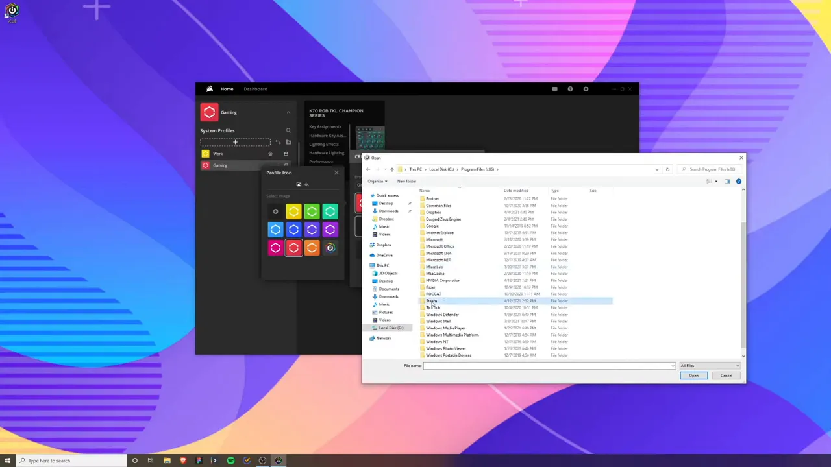Collapse the Gaming device group with the chevron

coord(288,112)
